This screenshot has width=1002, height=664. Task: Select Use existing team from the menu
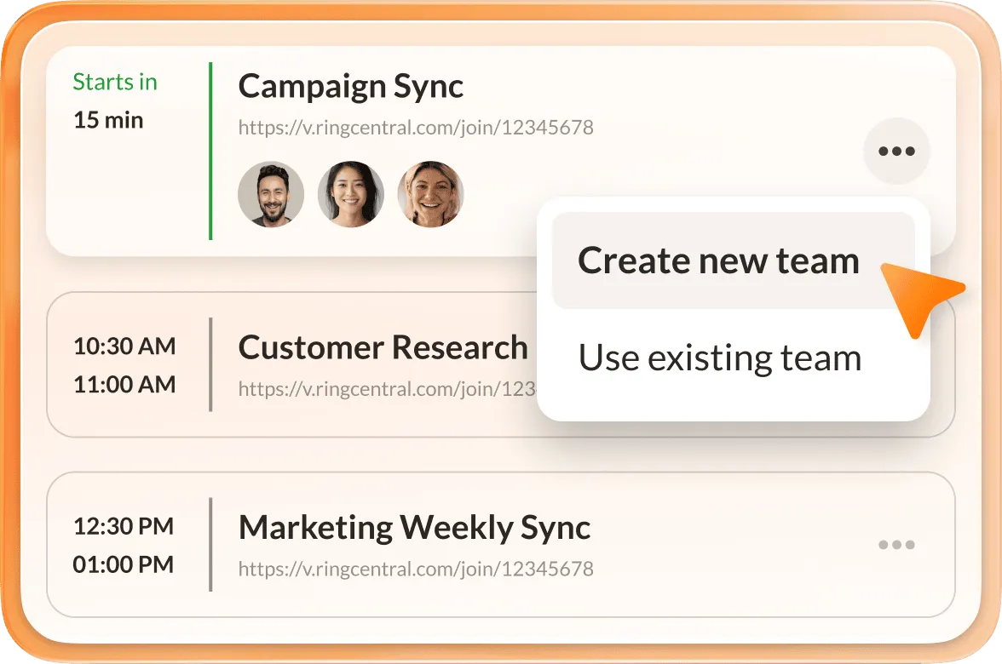pyautogui.click(x=718, y=358)
